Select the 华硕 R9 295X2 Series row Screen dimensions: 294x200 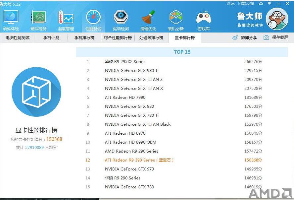pos(182,62)
